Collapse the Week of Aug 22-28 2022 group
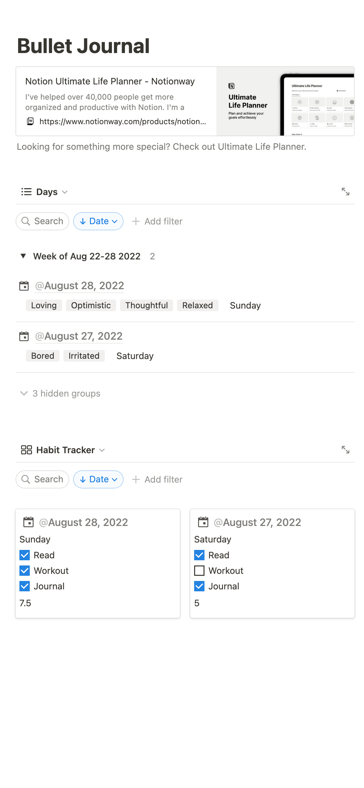364x788 pixels. pos(23,256)
